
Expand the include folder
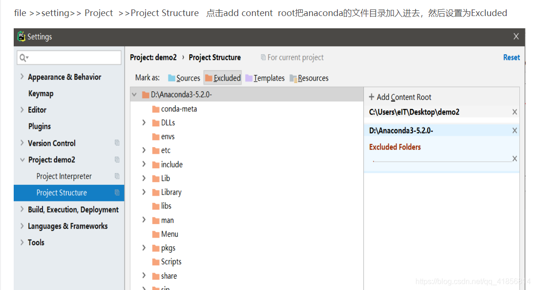pos(144,165)
